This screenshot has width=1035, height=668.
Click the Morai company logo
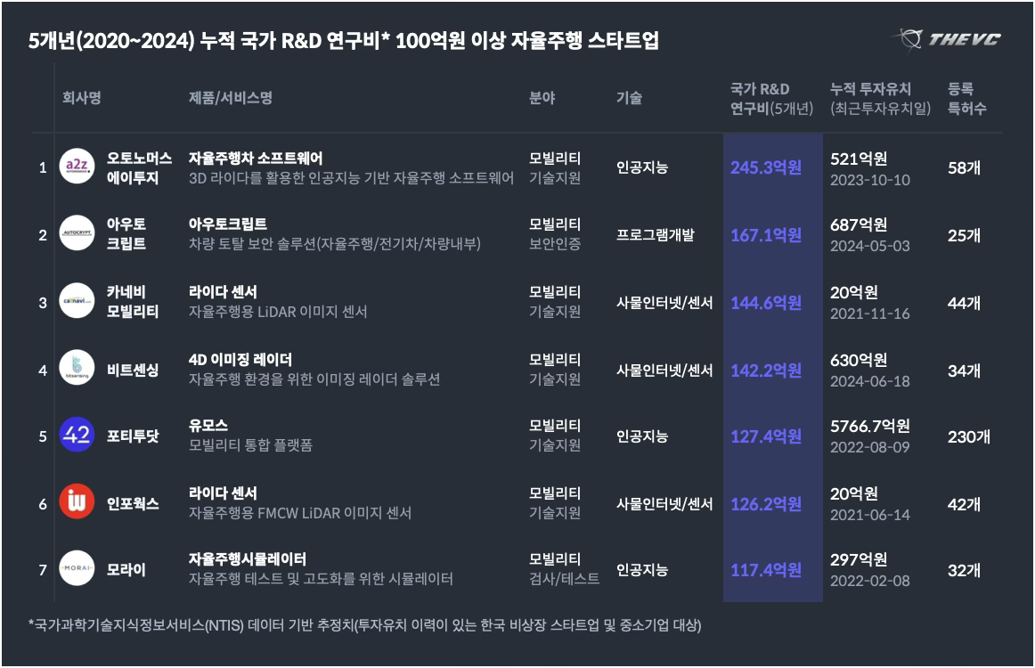(x=77, y=569)
